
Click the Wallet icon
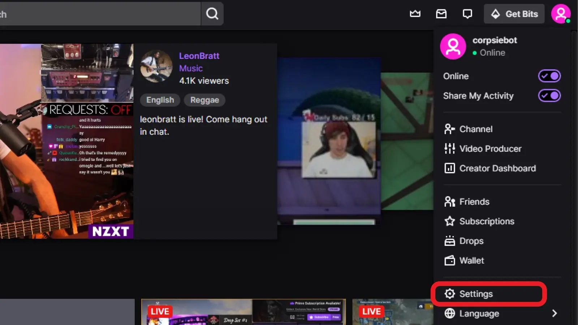(450, 260)
